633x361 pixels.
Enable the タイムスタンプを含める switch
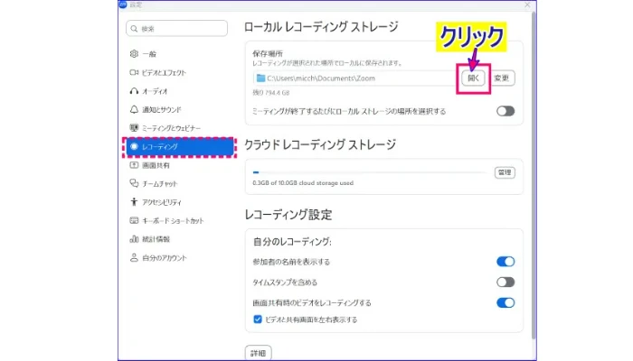[x=505, y=282]
